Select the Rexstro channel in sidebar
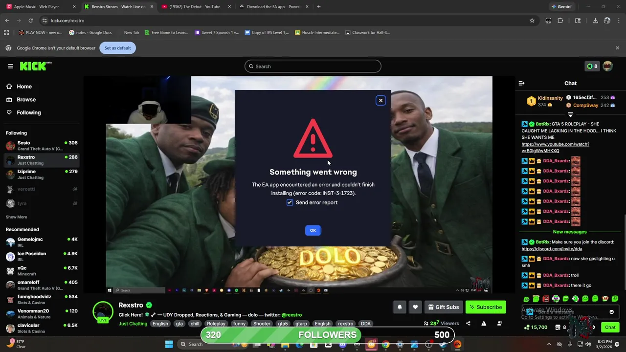Image resolution: width=626 pixels, height=352 pixels. (x=42, y=160)
